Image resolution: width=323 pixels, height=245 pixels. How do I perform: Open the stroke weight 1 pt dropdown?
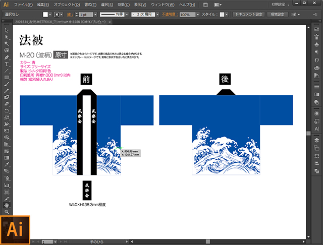tap(95, 15)
